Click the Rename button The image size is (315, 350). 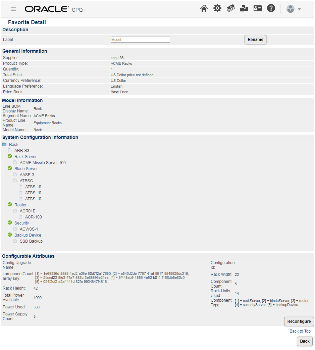click(x=255, y=39)
